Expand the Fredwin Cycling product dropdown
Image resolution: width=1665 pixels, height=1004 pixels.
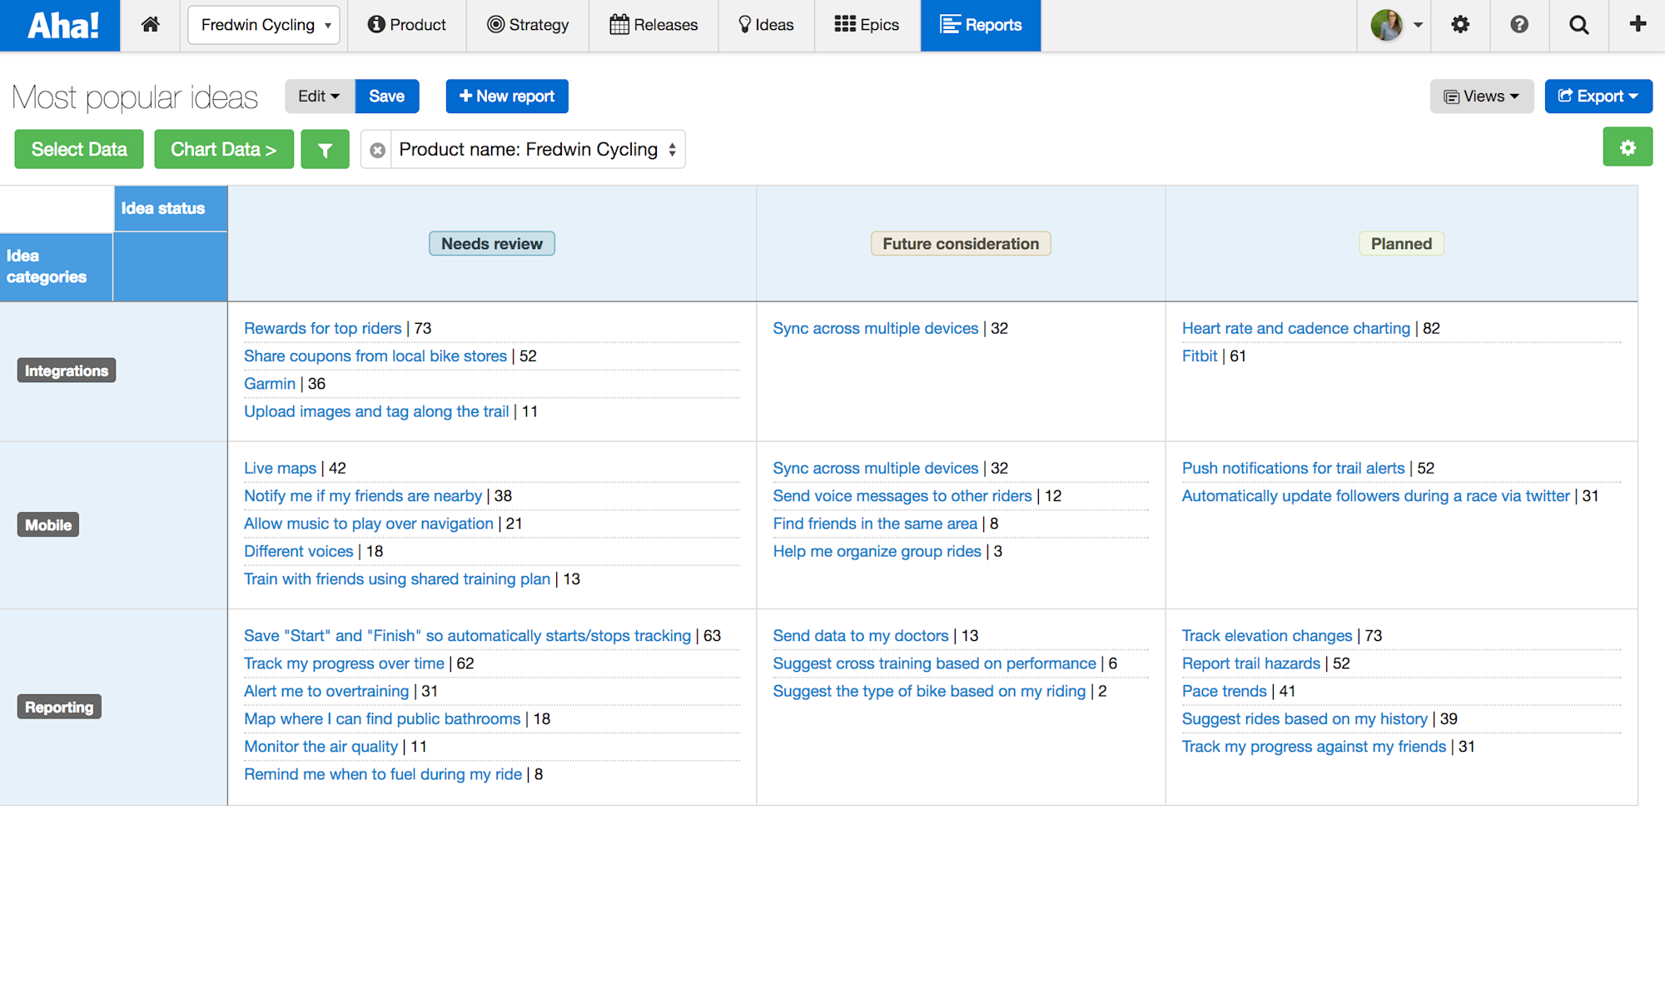[264, 25]
